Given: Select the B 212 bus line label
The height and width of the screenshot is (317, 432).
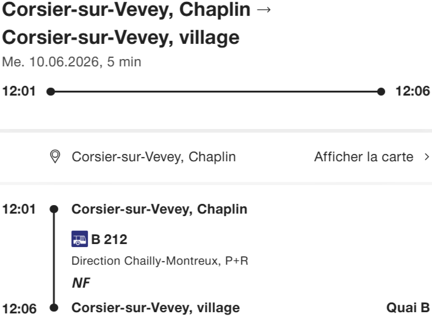Looking at the screenshot, I should click(109, 239).
